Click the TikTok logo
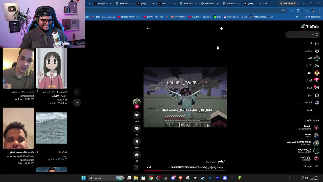 310,27
